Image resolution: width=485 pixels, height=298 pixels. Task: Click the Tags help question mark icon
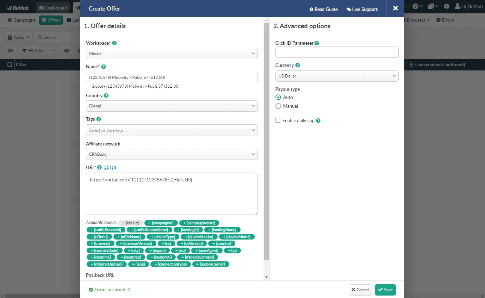(99, 119)
